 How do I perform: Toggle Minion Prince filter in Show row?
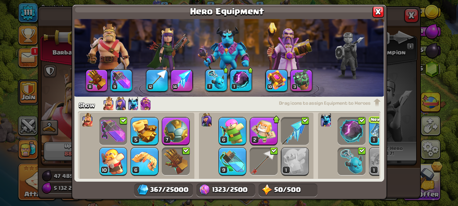tap(133, 104)
